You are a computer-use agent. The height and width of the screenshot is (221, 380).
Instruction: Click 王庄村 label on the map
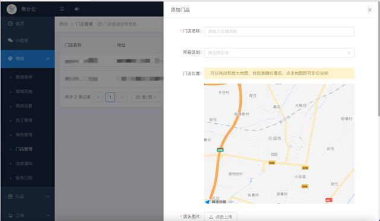point(224,92)
